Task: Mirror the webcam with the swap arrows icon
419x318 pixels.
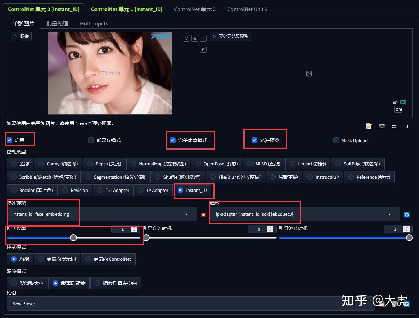Action: coord(394,126)
